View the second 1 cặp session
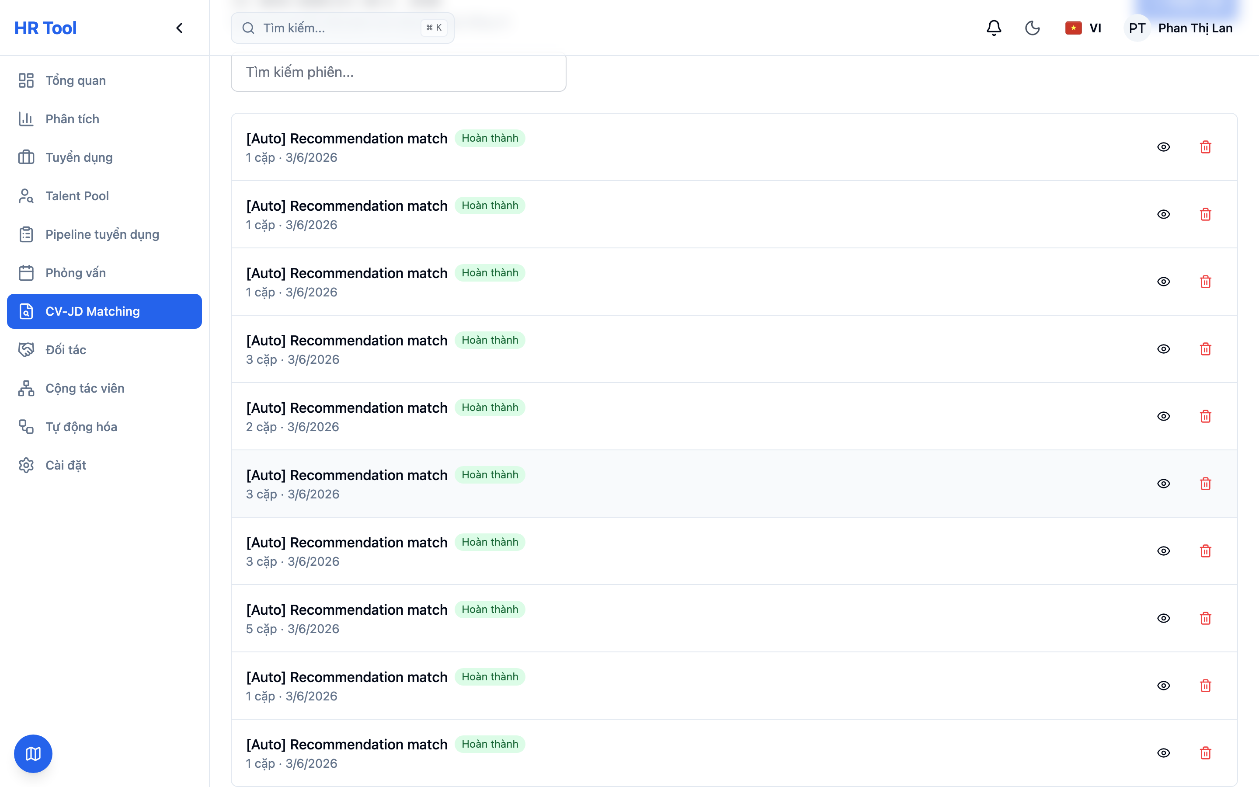 (1163, 214)
